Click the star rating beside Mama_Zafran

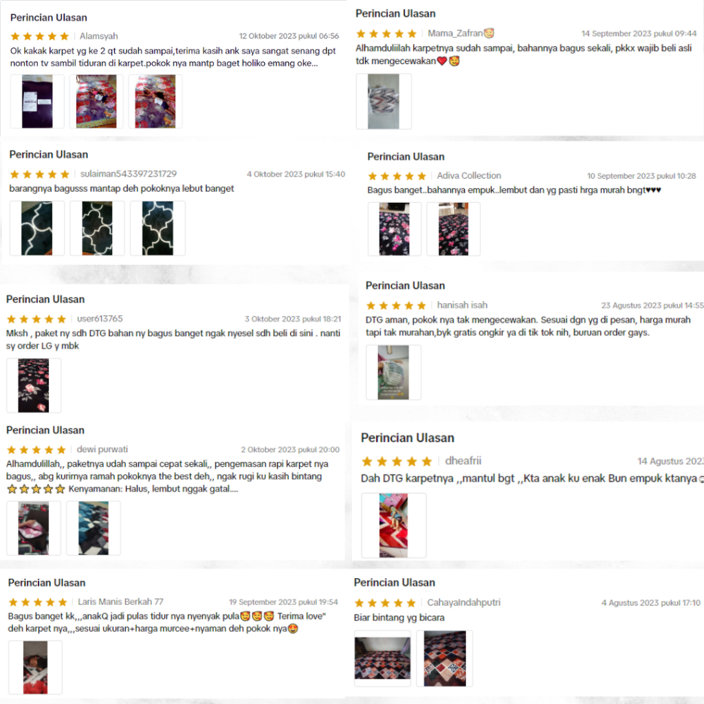pyautogui.click(x=386, y=34)
